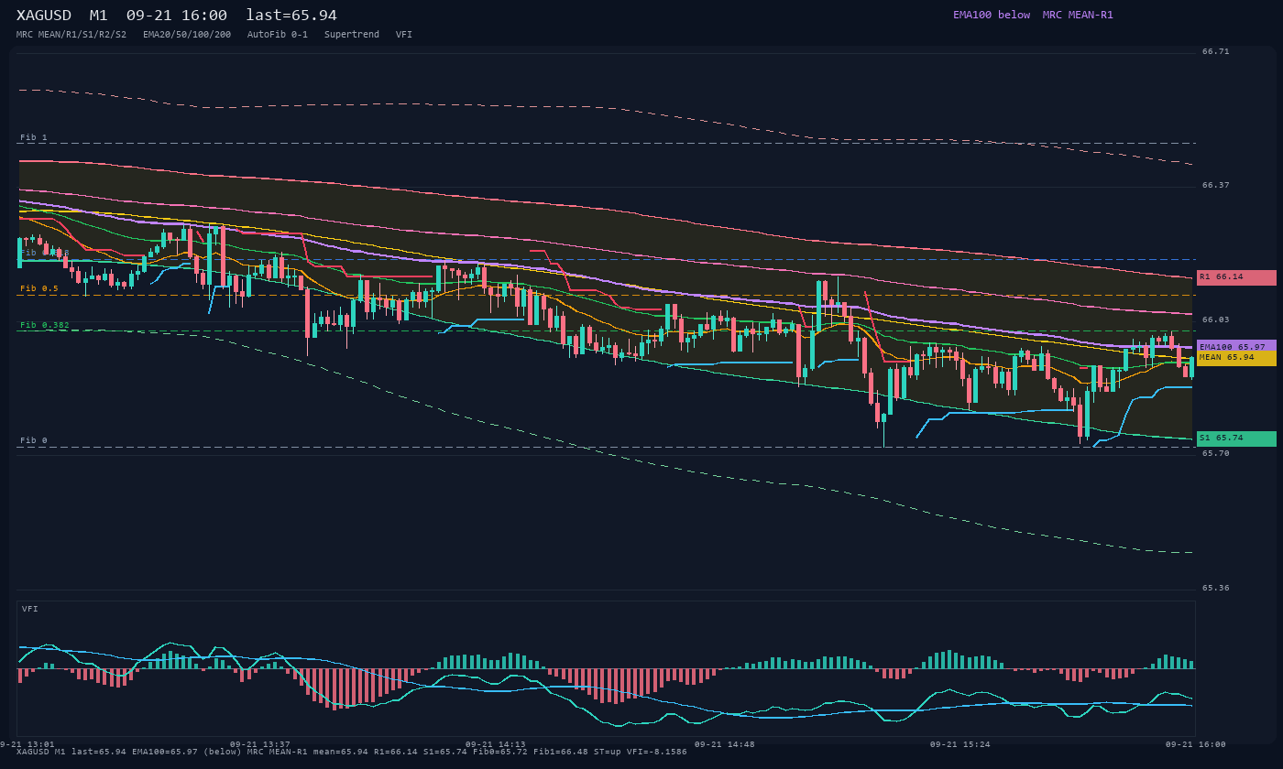Click the 66.03 price axis label
Image resolution: width=1283 pixels, height=769 pixels.
point(1216,320)
